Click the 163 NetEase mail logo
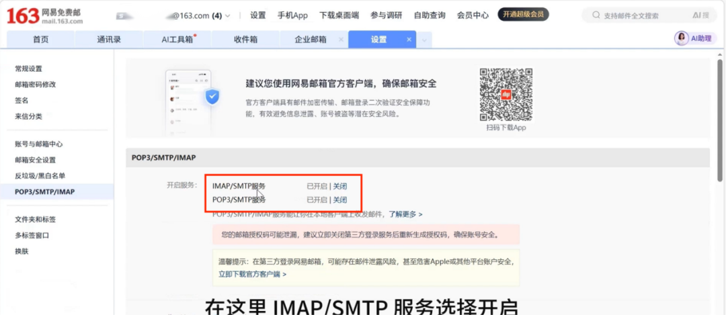This screenshot has height=315, width=726. click(44, 15)
